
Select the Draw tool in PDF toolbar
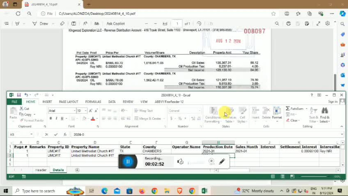coord(40,24)
